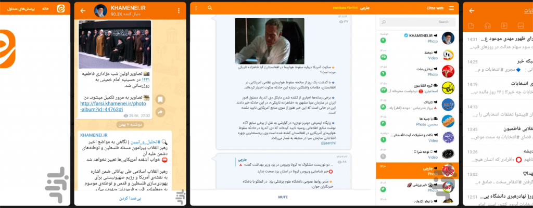Switch to the video tab icon
This screenshot has height=208, width=533.
pos(504,25)
